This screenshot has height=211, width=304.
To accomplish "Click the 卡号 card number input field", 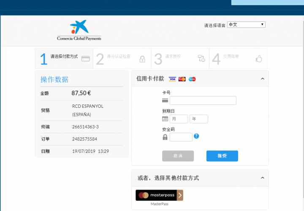I will pos(203,101).
